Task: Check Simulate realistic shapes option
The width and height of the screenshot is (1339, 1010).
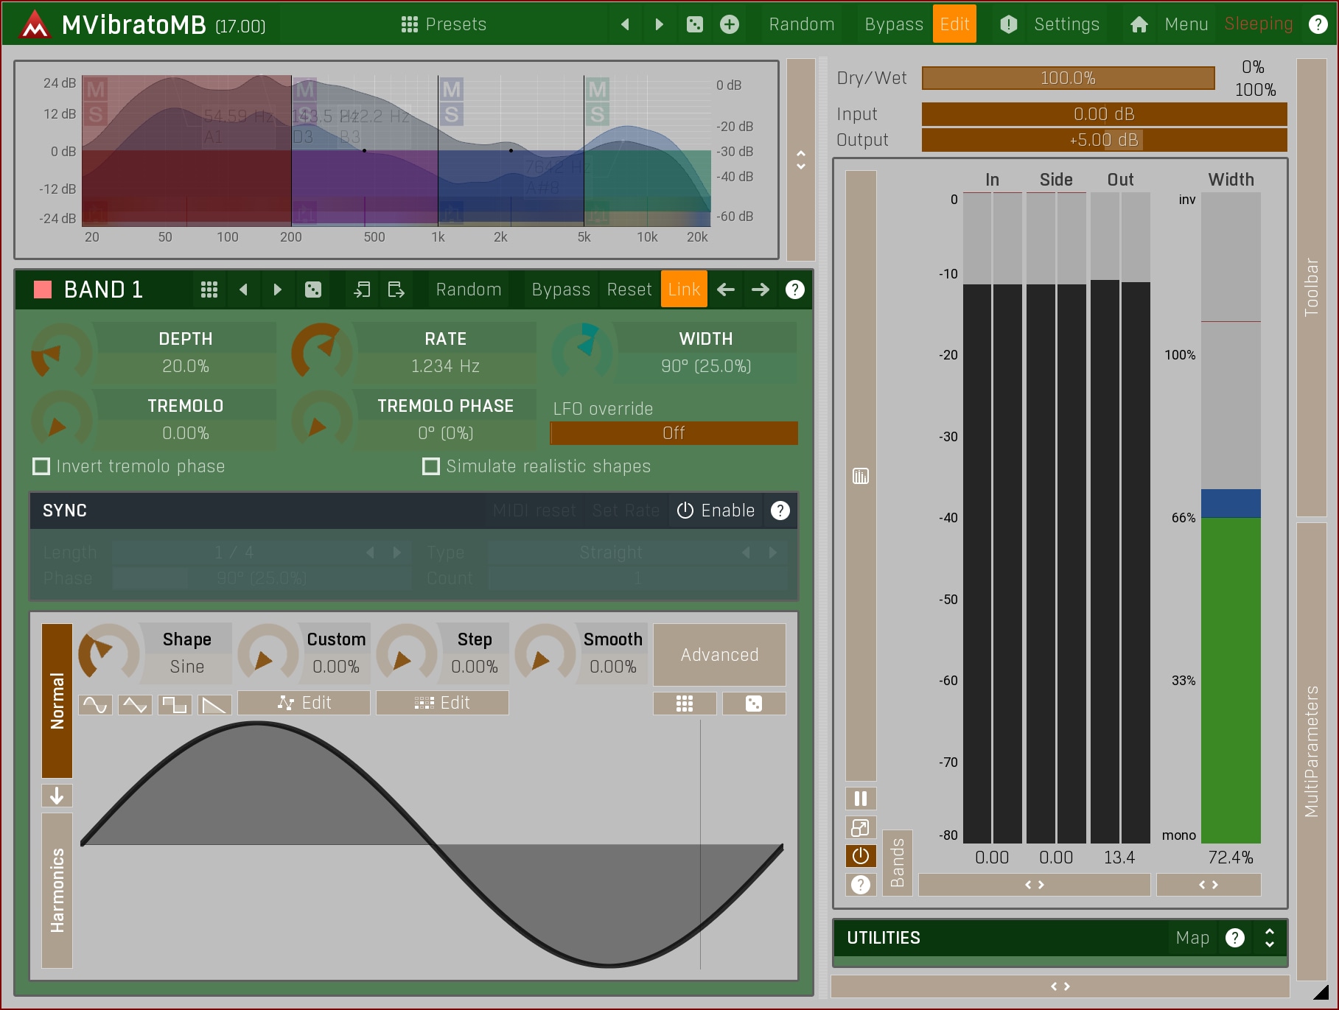Action: click(x=431, y=466)
